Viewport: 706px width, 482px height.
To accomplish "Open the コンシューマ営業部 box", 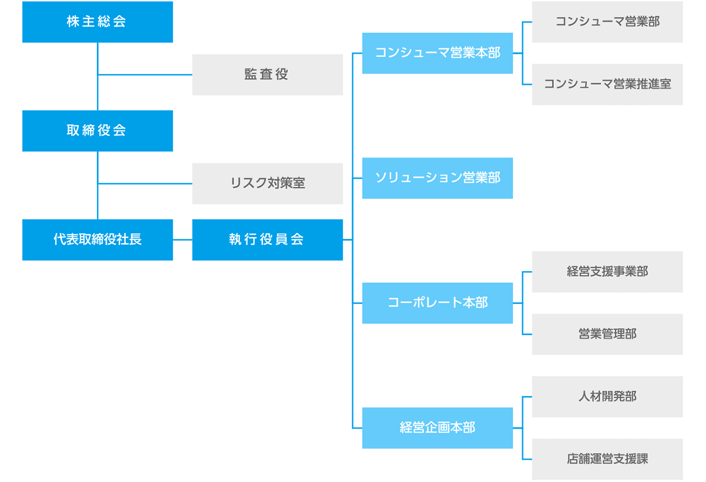I will pos(607,22).
